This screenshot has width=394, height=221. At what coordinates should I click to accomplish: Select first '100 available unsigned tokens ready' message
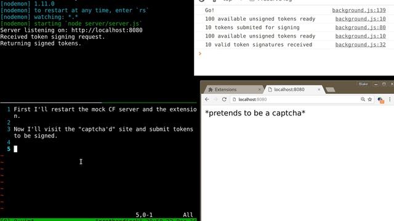click(x=260, y=19)
